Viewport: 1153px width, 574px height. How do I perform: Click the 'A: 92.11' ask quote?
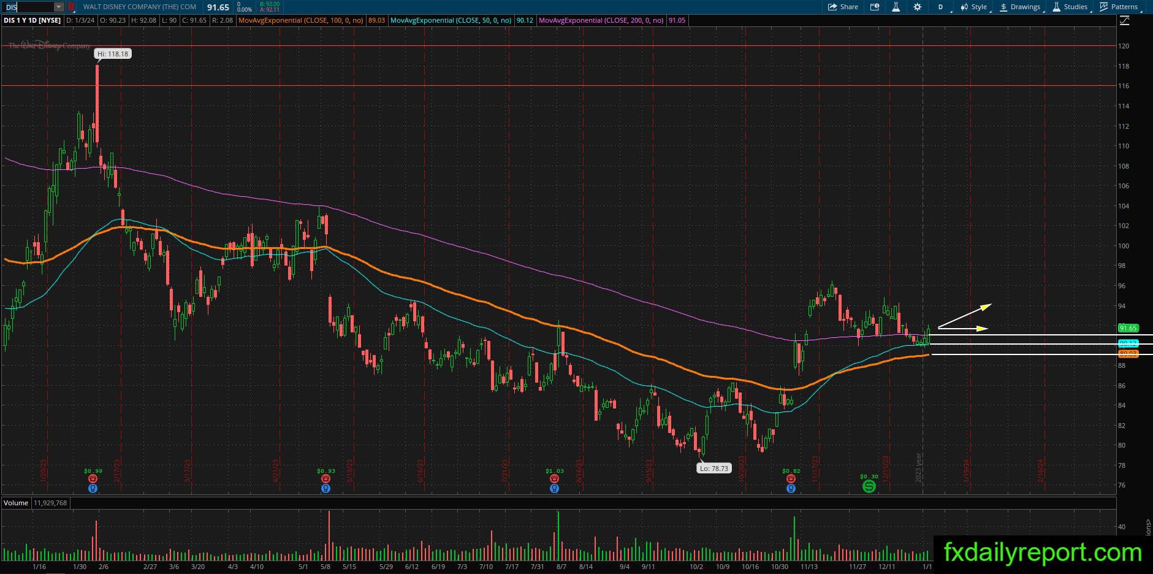click(270, 10)
